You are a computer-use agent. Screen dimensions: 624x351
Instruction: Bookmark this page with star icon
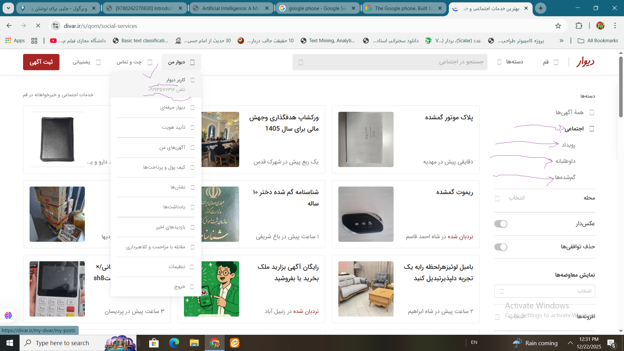click(x=558, y=26)
